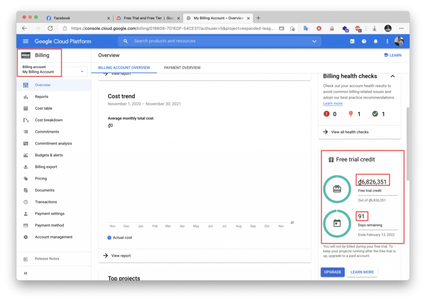Open the three-dot settings menu in header

387,41
